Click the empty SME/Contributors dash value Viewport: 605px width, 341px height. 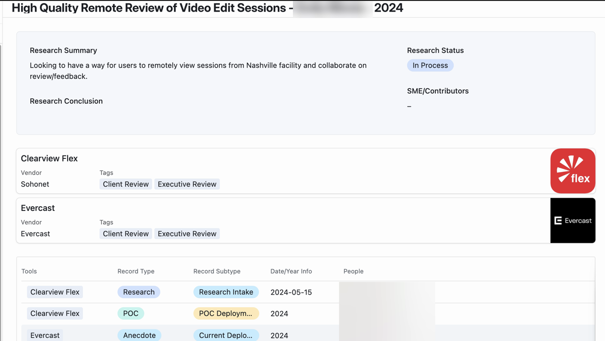[409, 106]
